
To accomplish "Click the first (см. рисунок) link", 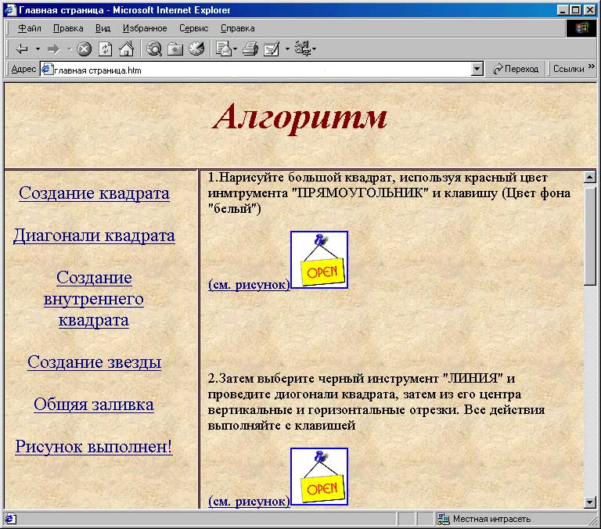I will coord(249,284).
